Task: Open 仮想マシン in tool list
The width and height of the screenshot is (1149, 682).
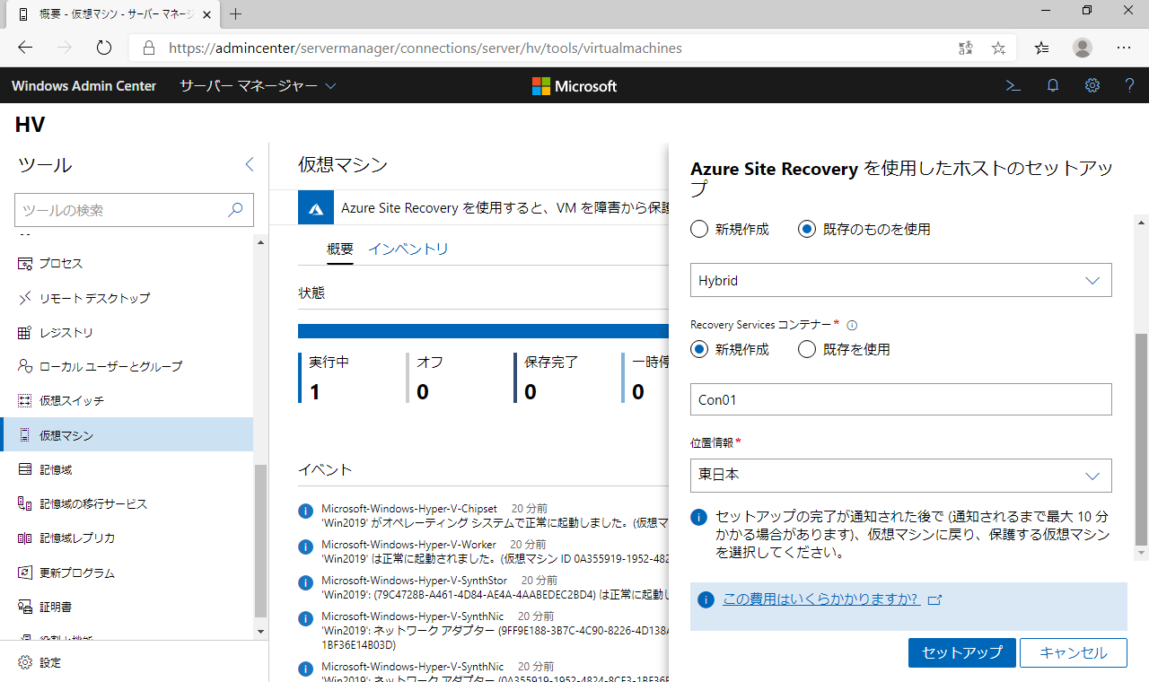Action: 127,435
